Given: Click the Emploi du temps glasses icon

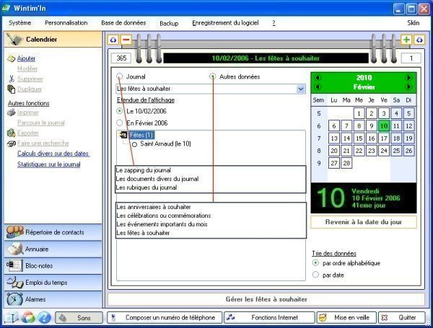Looking at the screenshot, I should tap(15, 282).
